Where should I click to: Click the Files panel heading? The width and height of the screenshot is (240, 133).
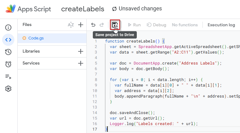tap(27, 25)
